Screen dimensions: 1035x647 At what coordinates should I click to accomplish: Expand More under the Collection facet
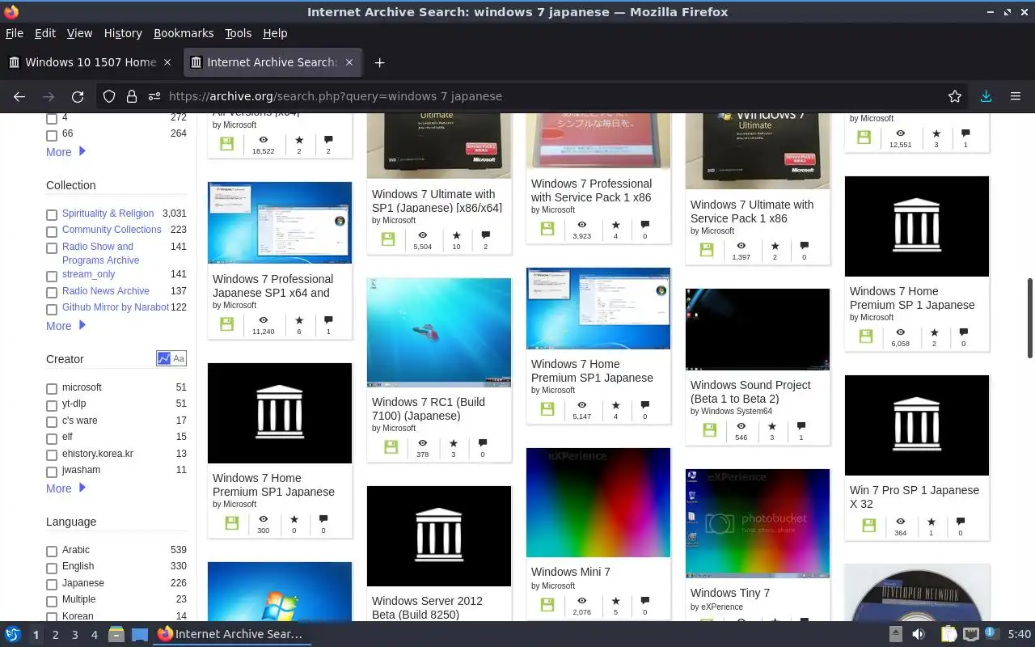tap(65, 326)
